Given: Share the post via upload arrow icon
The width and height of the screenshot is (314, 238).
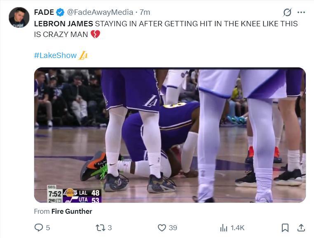Looking at the screenshot, I should coord(301,227).
